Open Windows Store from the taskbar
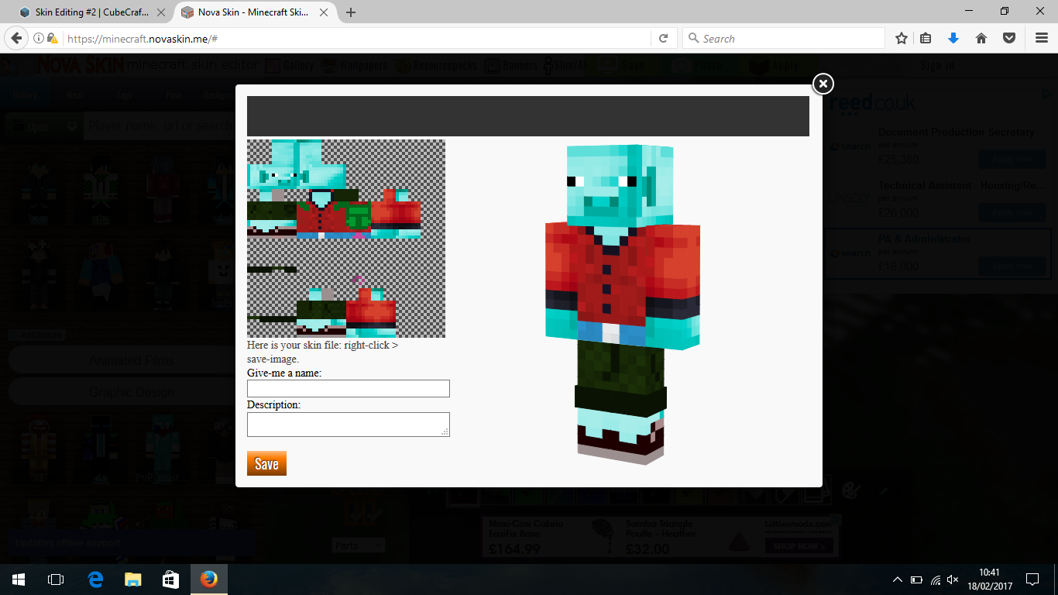1058x595 pixels. [170, 580]
